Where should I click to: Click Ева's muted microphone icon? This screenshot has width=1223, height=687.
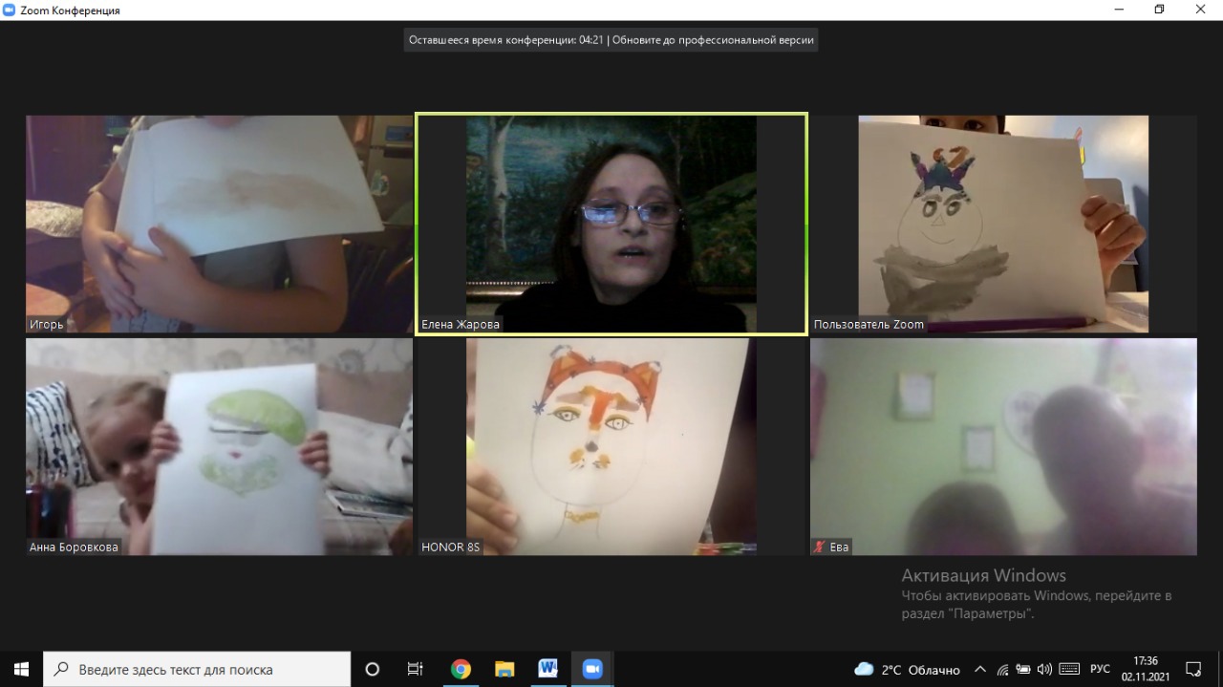[x=819, y=547]
